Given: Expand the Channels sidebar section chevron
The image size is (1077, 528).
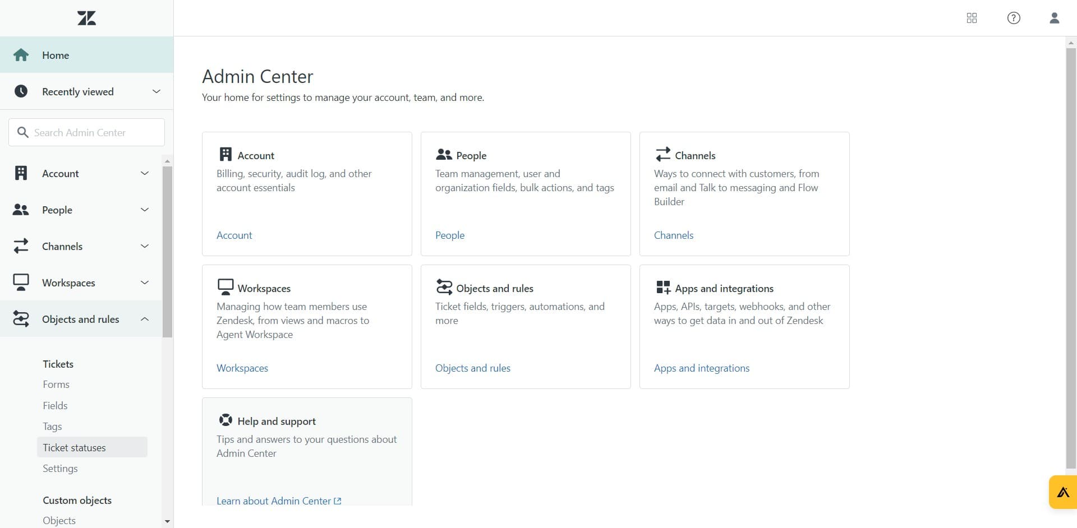Looking at the screenshot, I should [145, 246].
